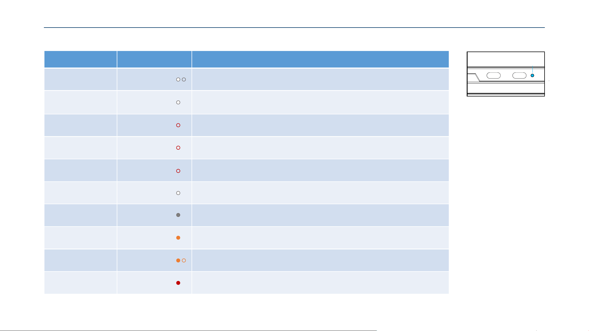589x331 pixels.
Task: Click the oval port nearest the blue LED
Action: (x=519, y=76)
